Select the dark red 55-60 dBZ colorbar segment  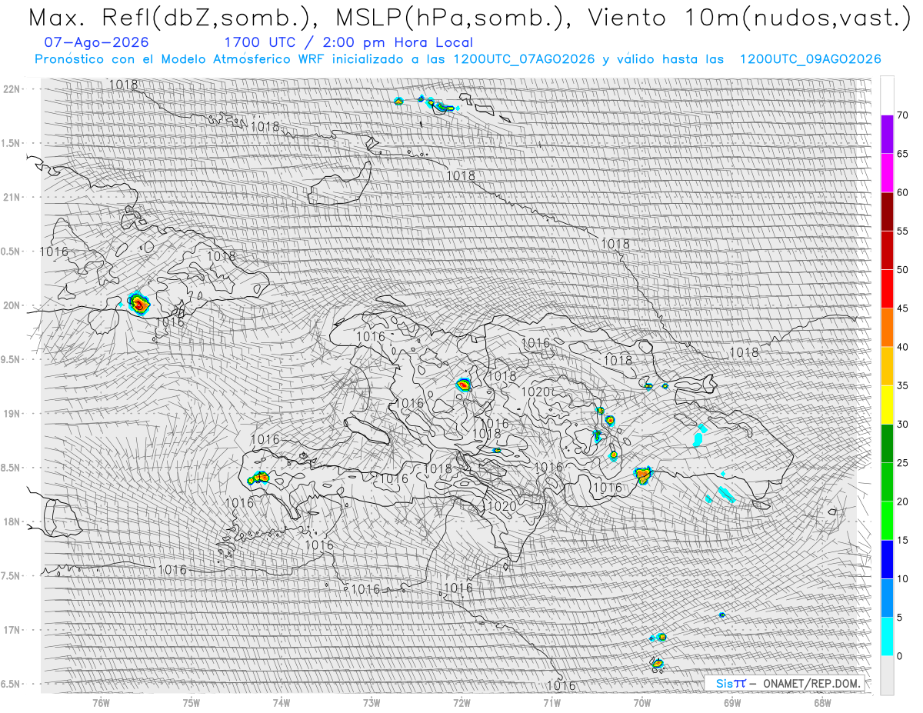(x=887, y=212)
